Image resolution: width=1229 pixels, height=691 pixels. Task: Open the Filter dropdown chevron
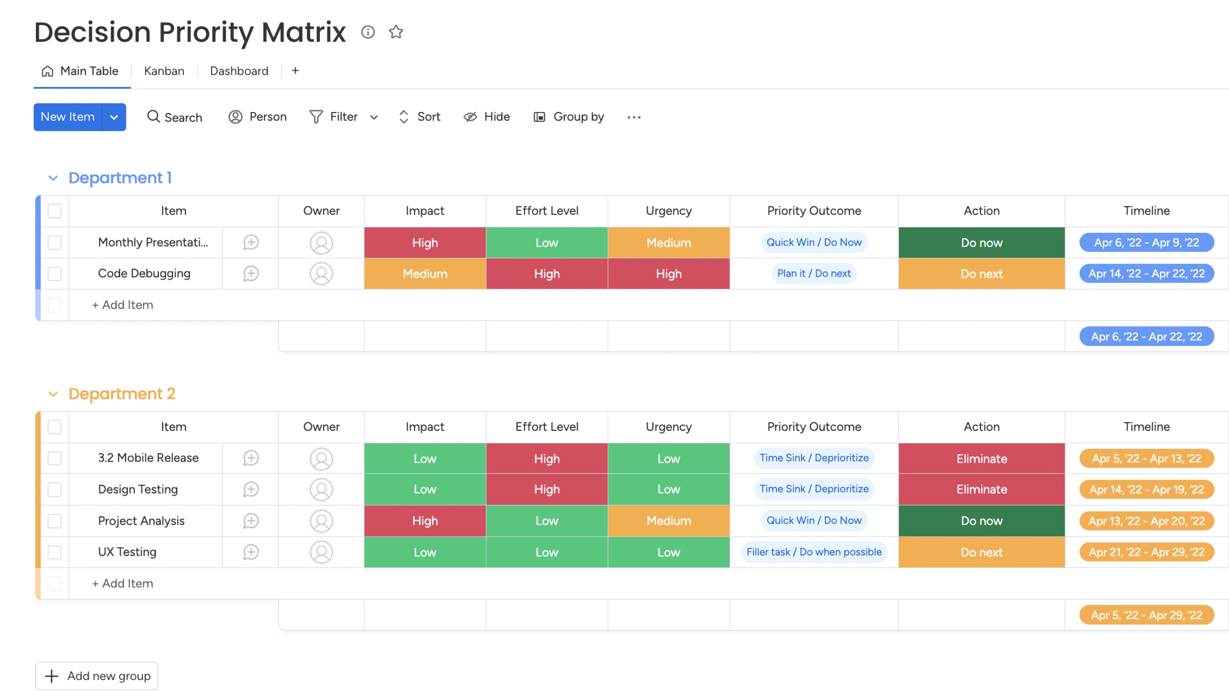point(374,117)
